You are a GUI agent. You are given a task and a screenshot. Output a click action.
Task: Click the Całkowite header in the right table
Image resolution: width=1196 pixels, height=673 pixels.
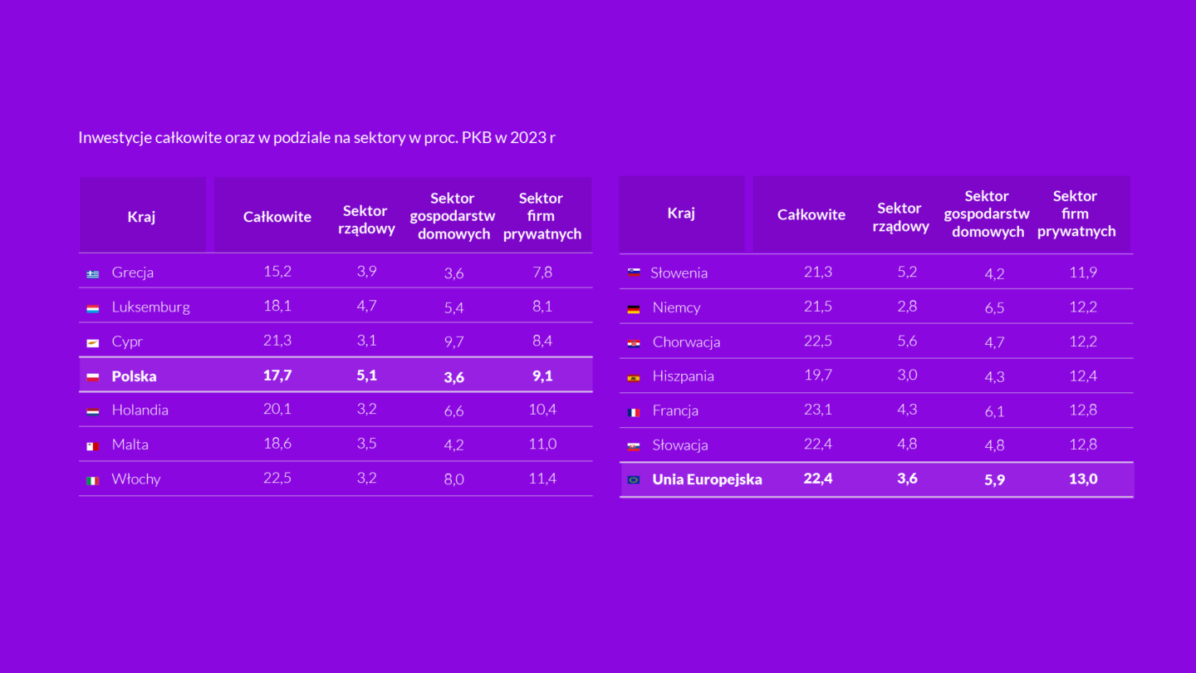click(x=811, y=214)
